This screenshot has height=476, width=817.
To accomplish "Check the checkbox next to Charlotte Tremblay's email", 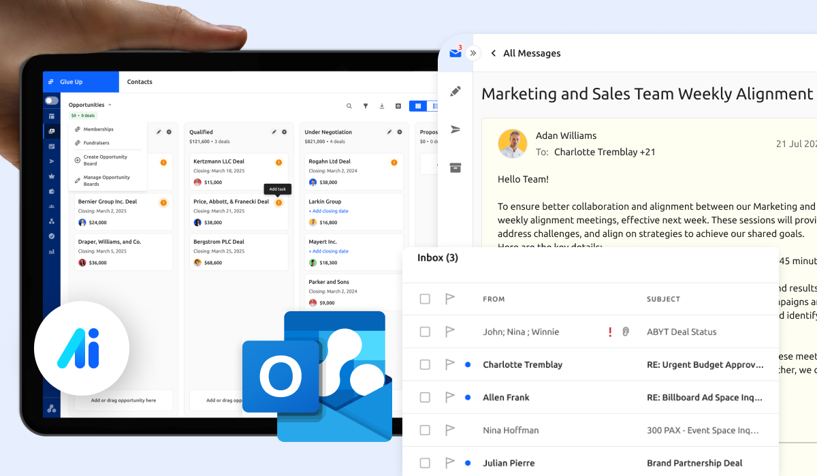I will [x=425, y=364].
